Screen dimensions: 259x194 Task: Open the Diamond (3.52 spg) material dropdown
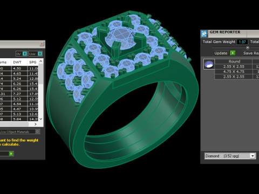click(253, 156)
